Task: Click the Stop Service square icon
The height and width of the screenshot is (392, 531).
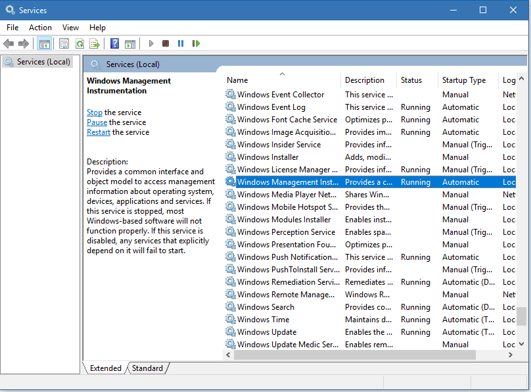Action: pyautogui.click(x=166, y=43)
